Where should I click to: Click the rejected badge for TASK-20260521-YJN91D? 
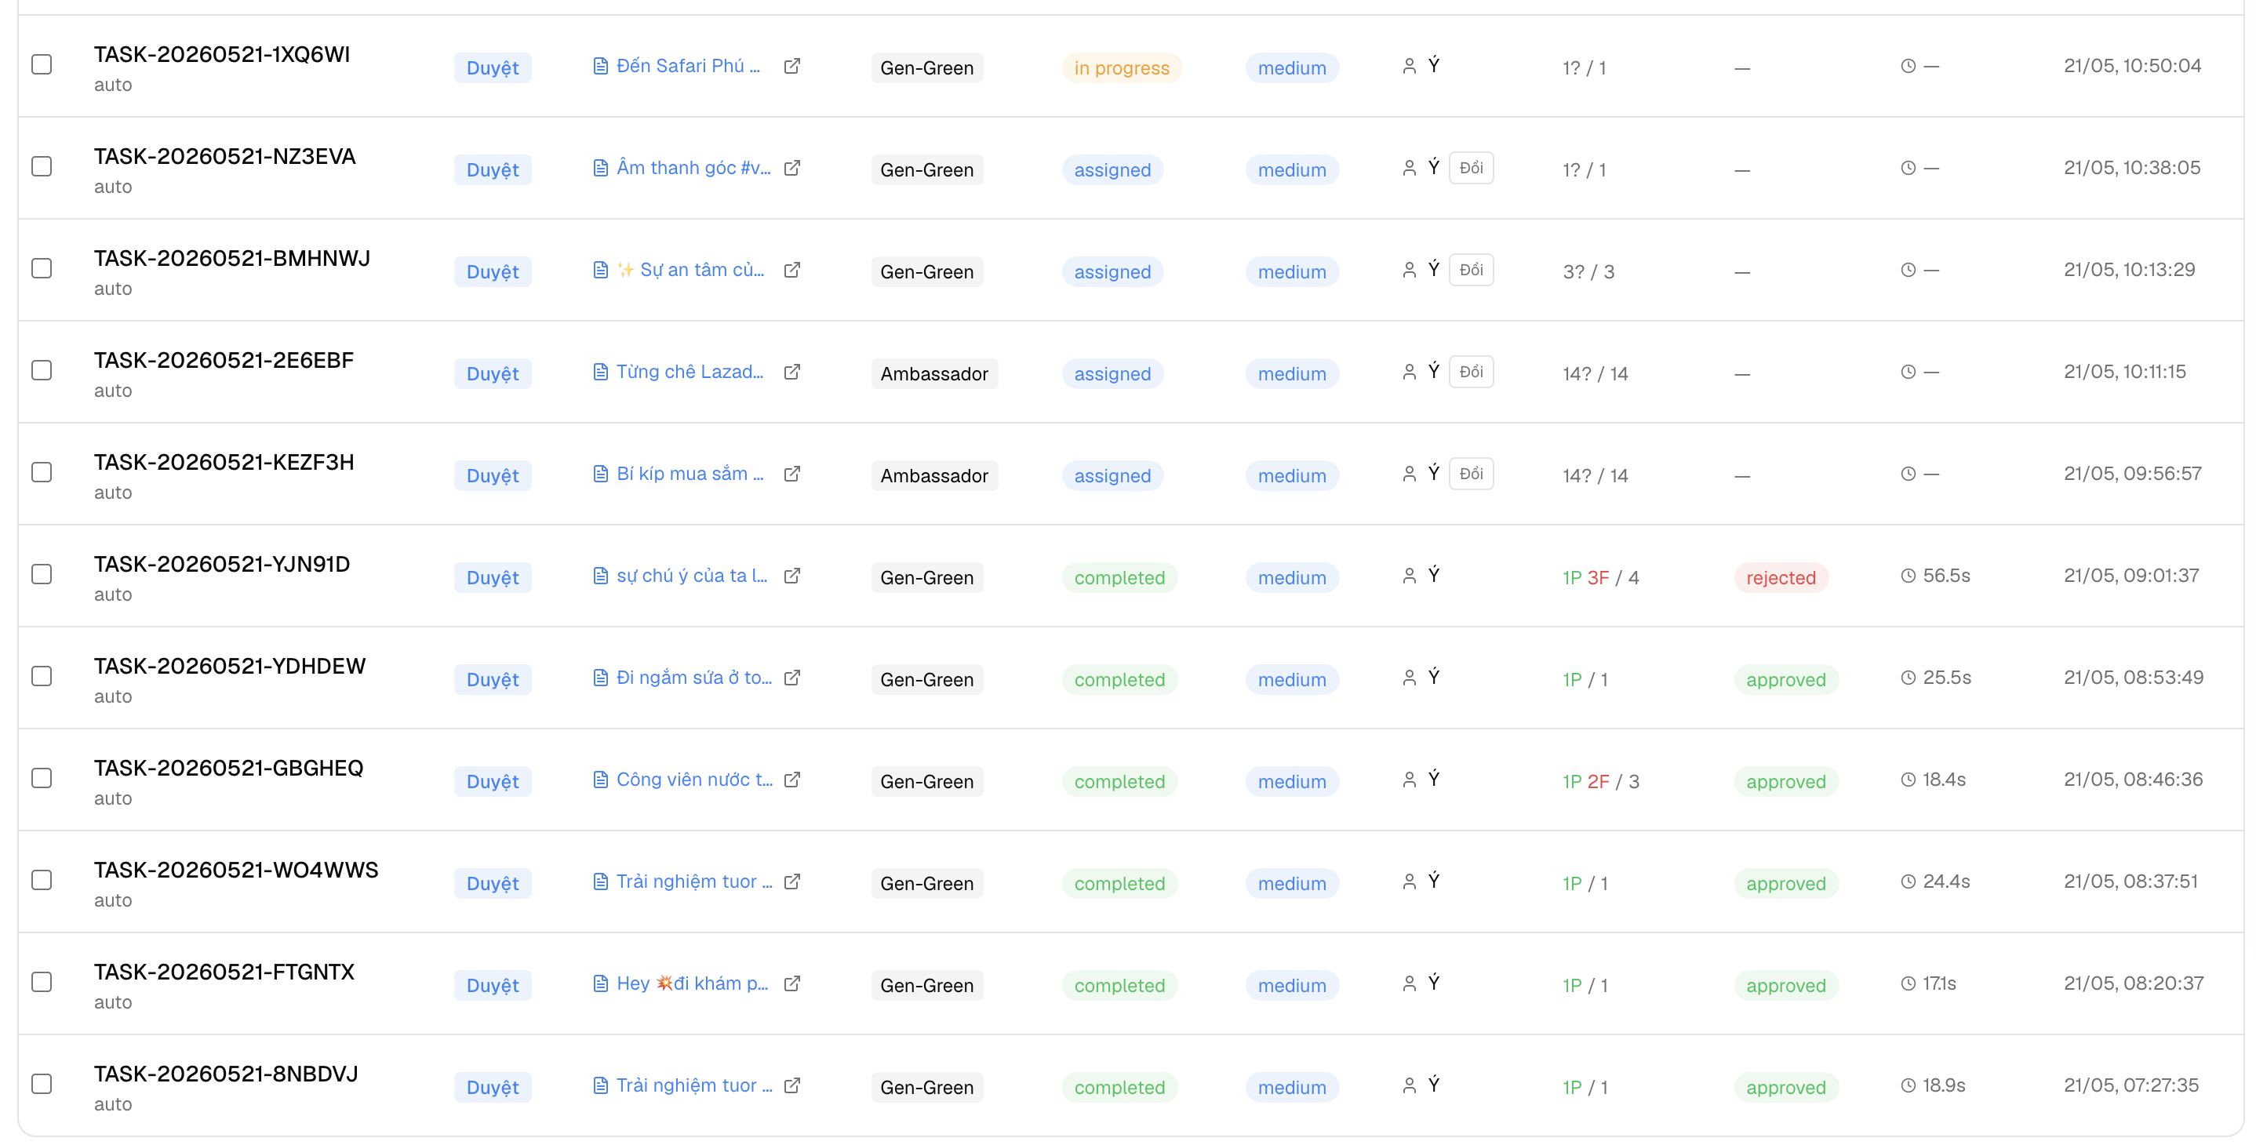[1781, 577]
